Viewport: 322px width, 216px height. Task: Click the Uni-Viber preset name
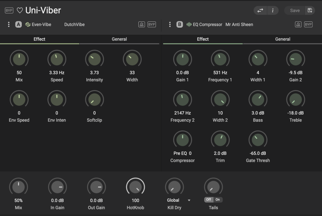(x=43, y=10)
